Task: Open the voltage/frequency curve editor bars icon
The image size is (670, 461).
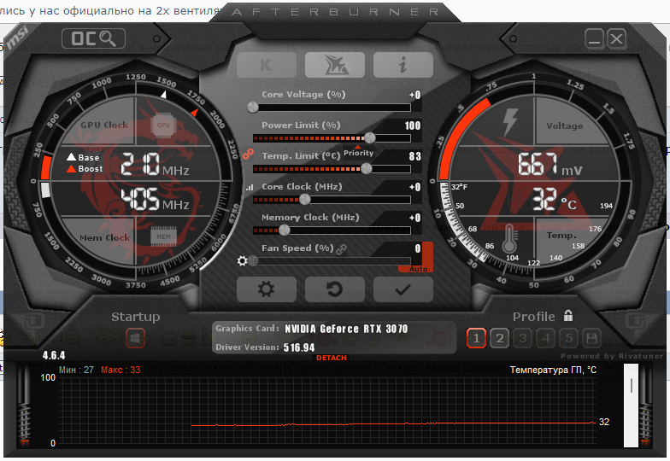Action: click(x=250, y=187)
